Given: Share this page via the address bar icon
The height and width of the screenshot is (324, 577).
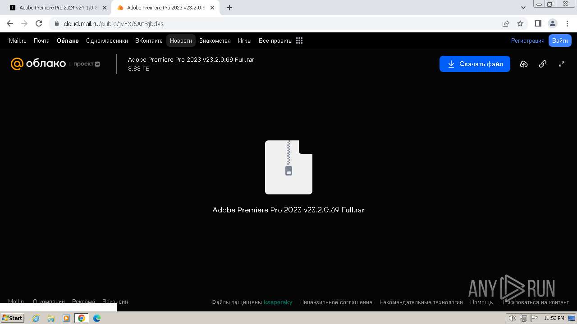Looking at the screenshot, I should point(506,23).
